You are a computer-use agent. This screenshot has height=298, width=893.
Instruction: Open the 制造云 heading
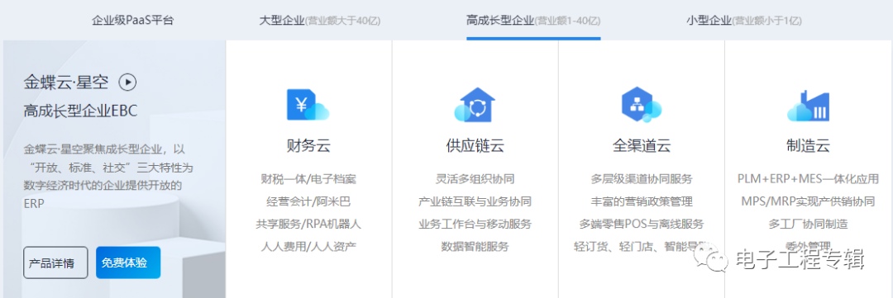808,145
